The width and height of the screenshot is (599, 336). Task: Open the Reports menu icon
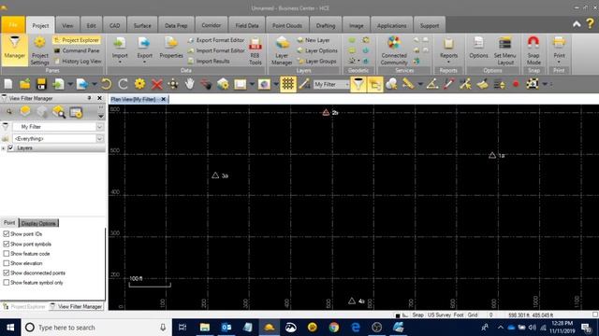pyautogui.click(x=448, y=44)
